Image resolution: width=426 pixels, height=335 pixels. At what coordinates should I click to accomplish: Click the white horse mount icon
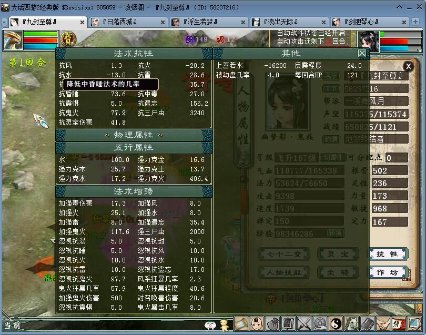[352, 323]
